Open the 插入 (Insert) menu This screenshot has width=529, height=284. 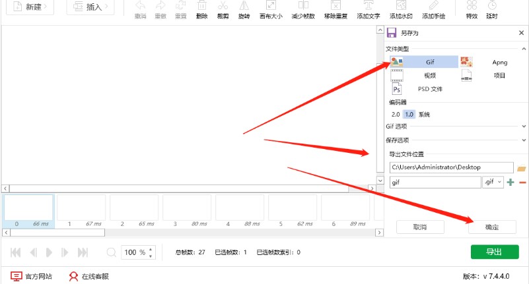pos(90,7)
